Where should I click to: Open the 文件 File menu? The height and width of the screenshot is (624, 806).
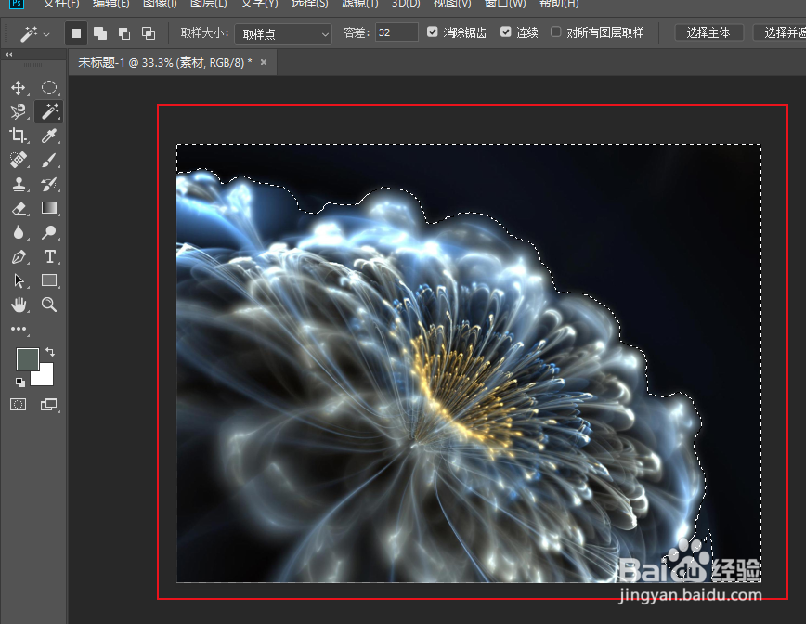(x=60, y=4)
